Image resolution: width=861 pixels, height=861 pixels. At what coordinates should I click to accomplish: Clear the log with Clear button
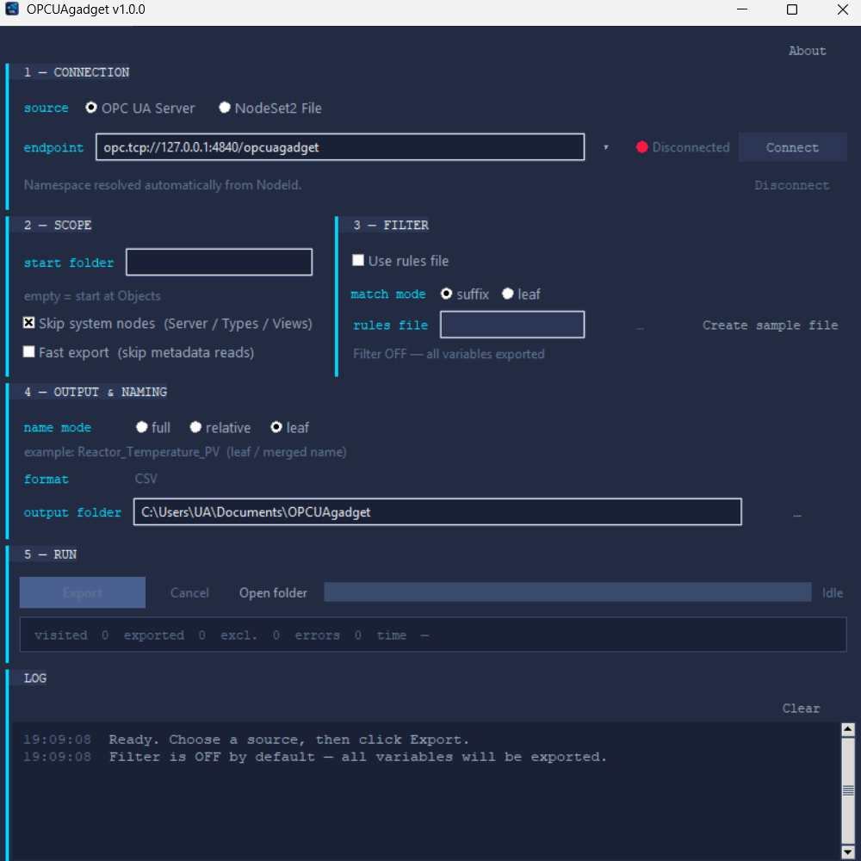click(801, 709)
